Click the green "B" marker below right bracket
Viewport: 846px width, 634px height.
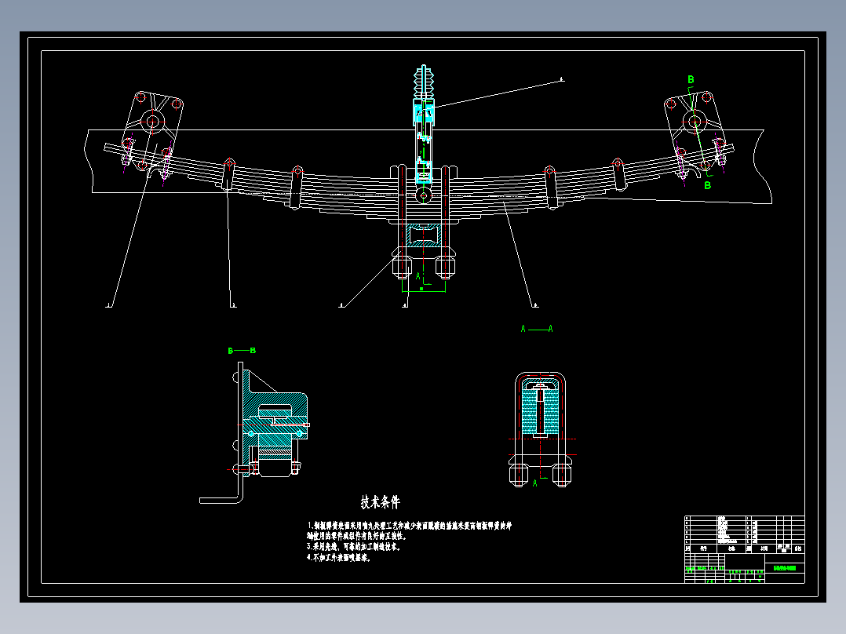tap(707, 185)
